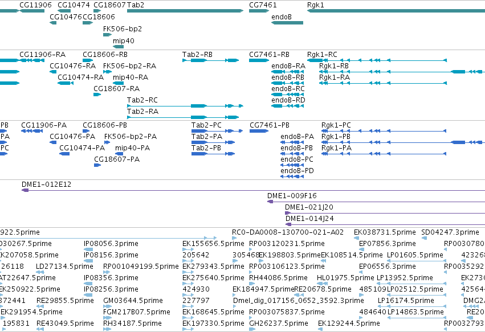The image size is (485, 332).
Task: Click the Rgk1 gene label
Action: (315, 5)
